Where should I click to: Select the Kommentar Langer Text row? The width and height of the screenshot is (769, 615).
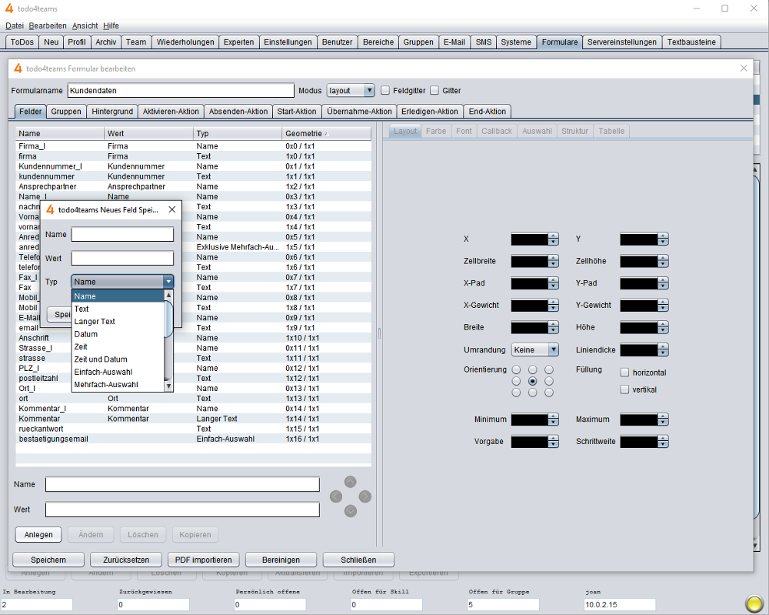tap(194, 419)
